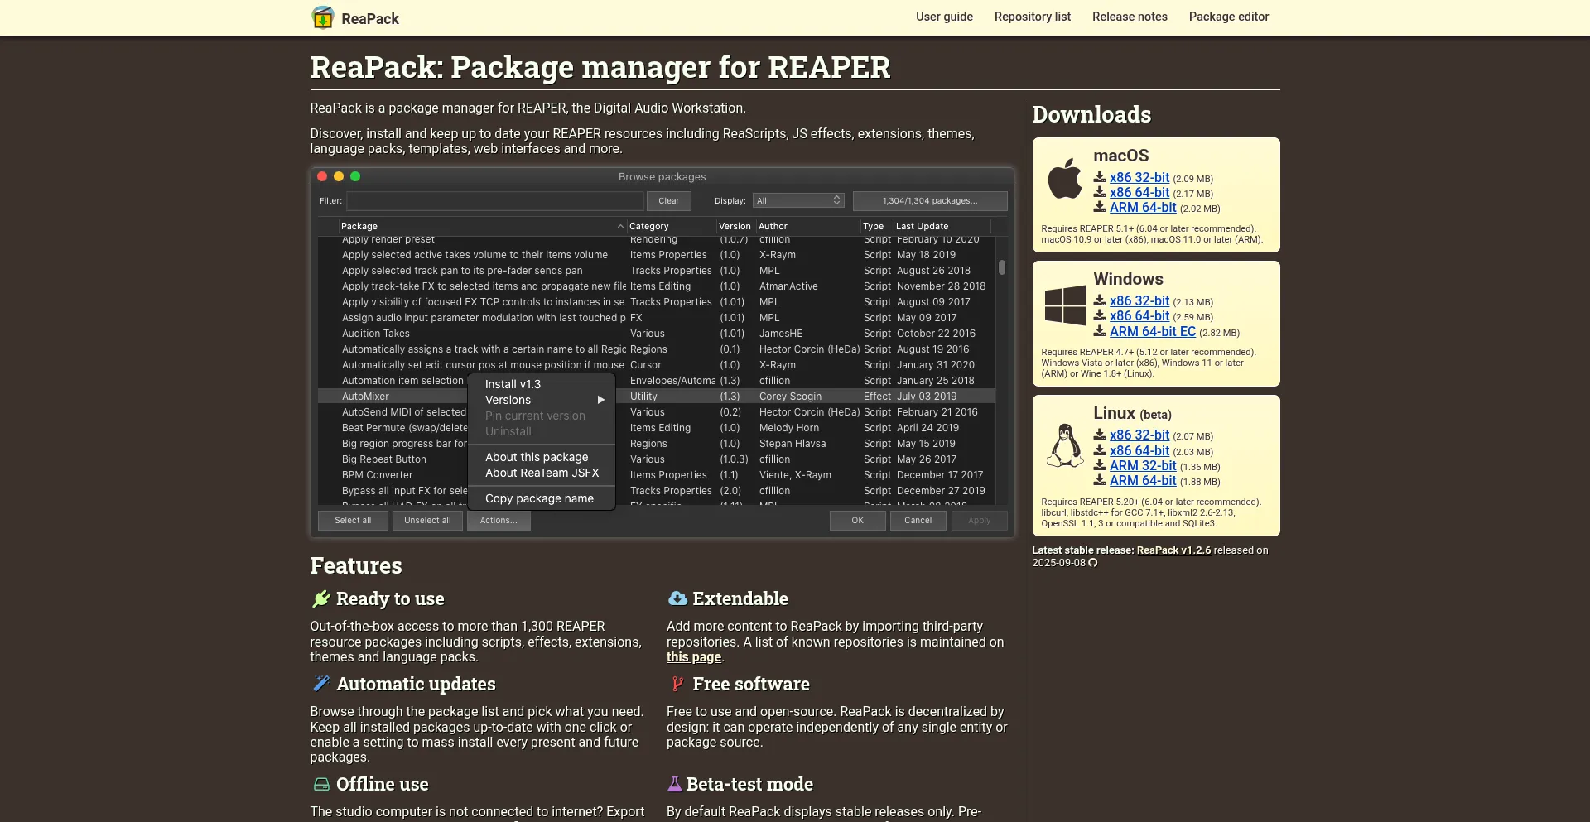Viewport: 1590px width, 822px height.
Task: Open the Display dropdown set to All
Action: pyautogui.click(x=798, y=200)
